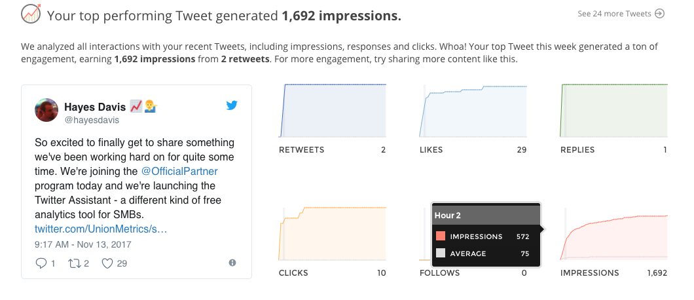Click the heart like icon on the tweet
Image resolution: width=694 pixels, height=300 pixels.
point(107,264)
